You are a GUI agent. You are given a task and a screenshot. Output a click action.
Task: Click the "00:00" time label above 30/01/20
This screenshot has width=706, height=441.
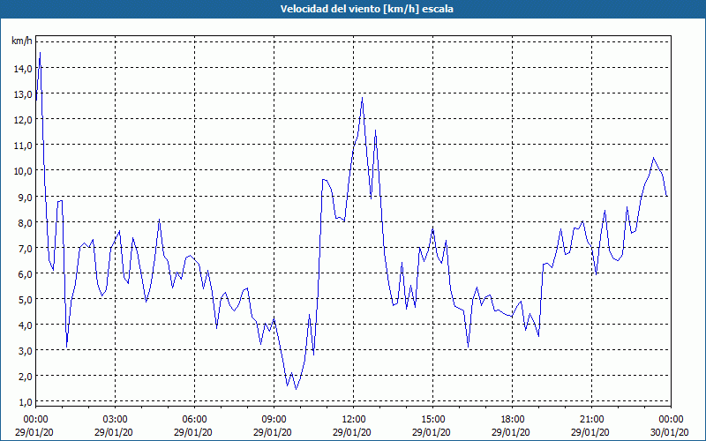pyautogui.click(x=671, y=420)
